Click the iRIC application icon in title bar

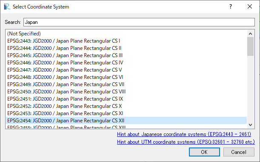click(x=7, y=7)
